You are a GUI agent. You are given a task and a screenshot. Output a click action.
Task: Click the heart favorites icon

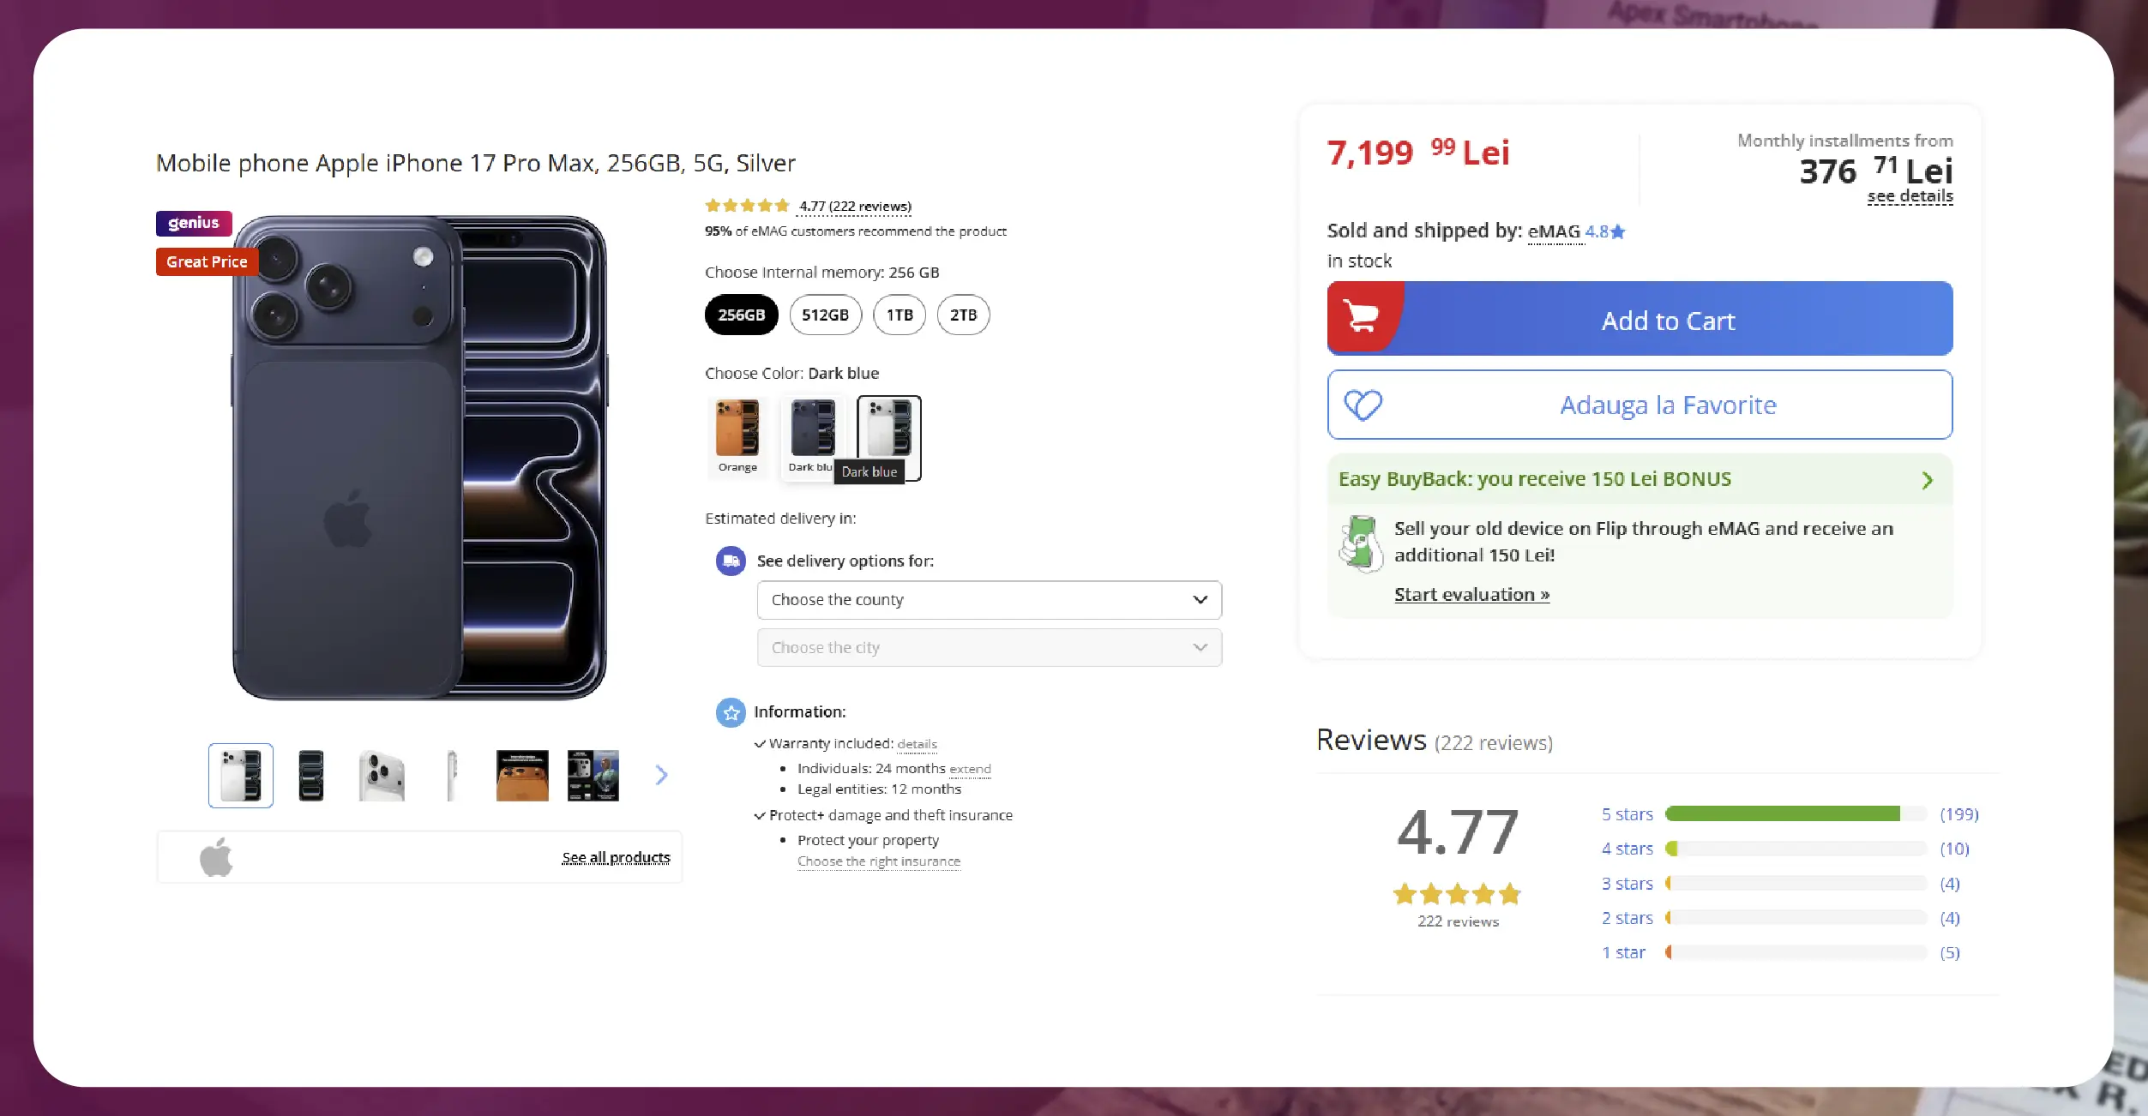(1363, 405)
